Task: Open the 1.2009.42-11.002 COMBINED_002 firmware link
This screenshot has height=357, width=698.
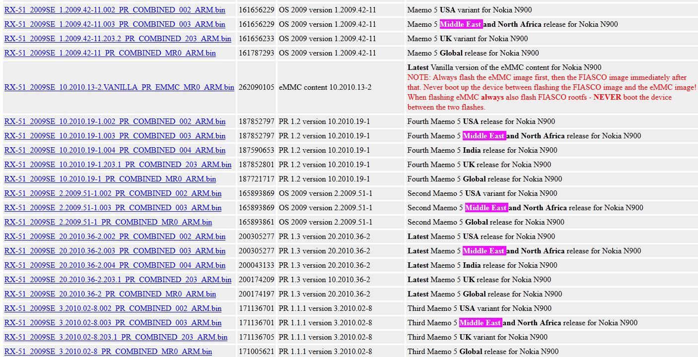Action: (115, 10)
